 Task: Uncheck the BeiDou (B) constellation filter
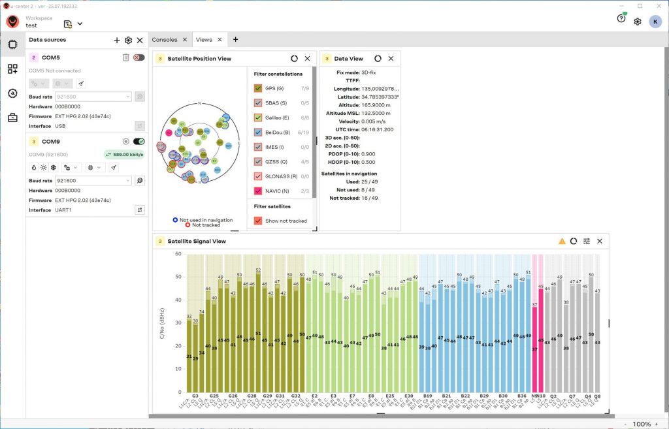[x=258, y=132]
